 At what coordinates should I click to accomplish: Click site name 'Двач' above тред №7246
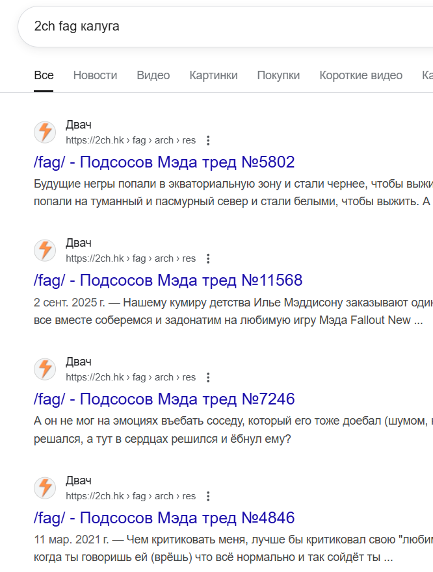[x=79, y=362]
